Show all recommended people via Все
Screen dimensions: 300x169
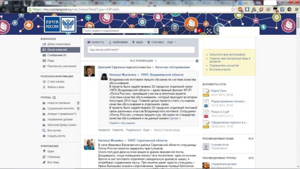[x=251, y=138]
